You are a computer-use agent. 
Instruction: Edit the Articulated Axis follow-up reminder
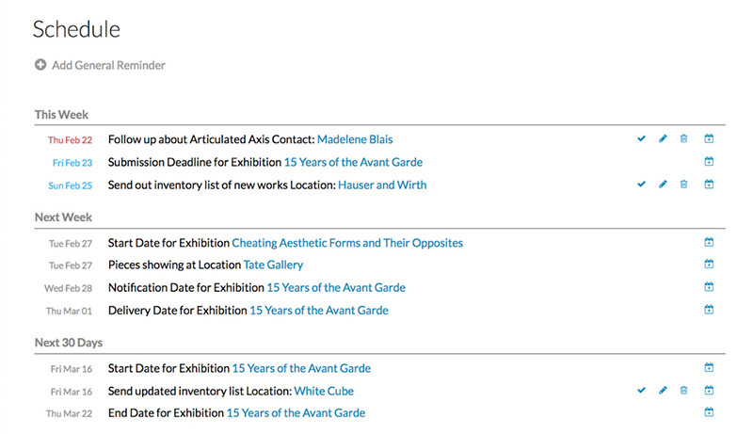[663, 139]
